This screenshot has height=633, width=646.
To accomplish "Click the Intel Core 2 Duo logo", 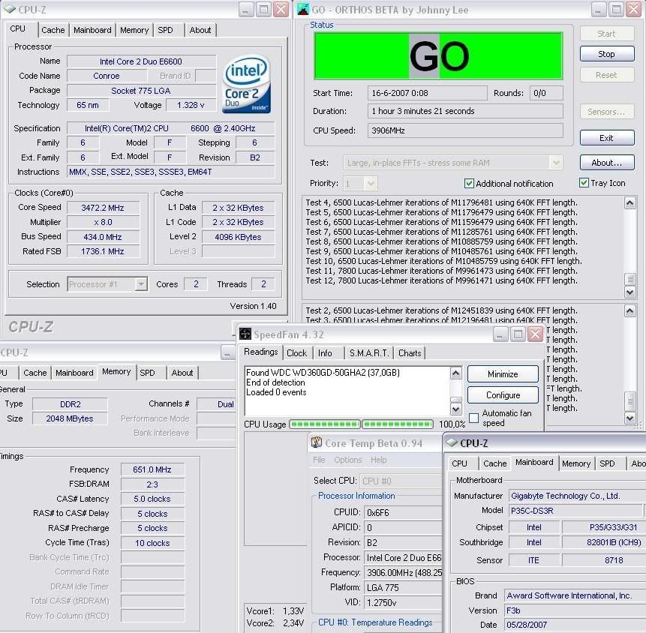I will tap(246, 83).
